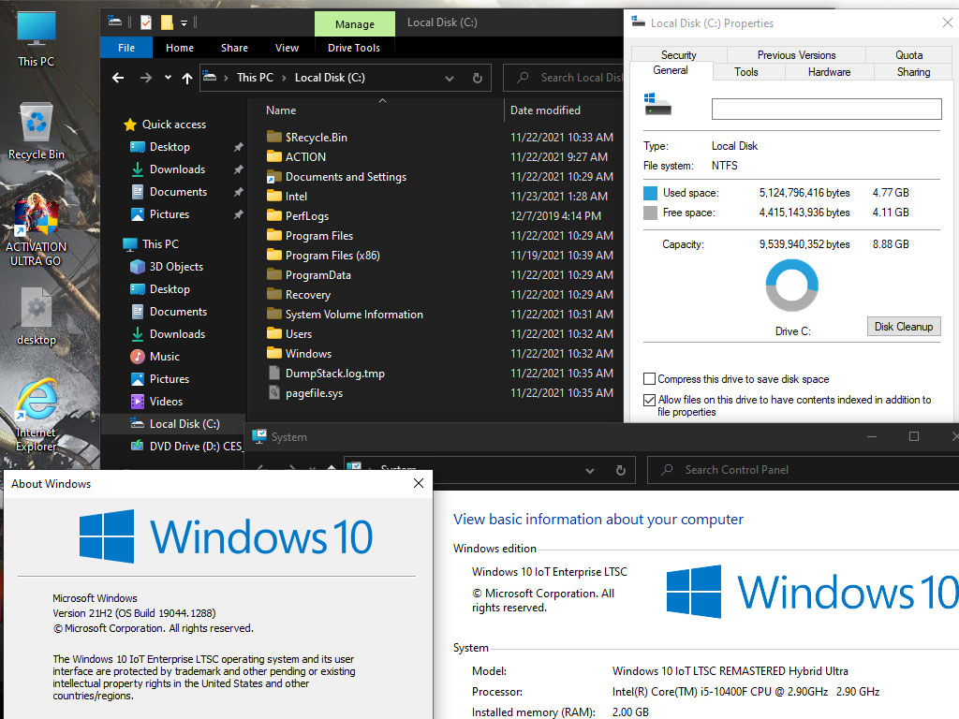Image resolution: width=959 pixels, height=719 pixels.
Task: Open the desktop settings file icon
Action: [37, 316]
